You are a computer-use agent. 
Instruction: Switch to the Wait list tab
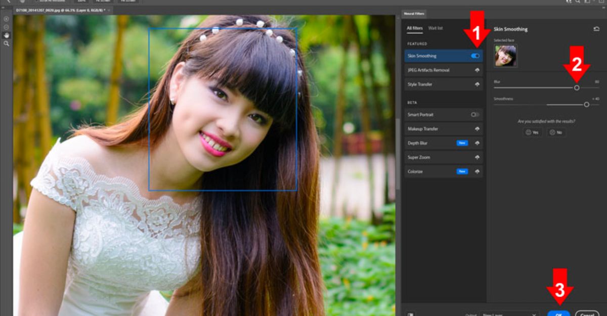tap(436, 28)
